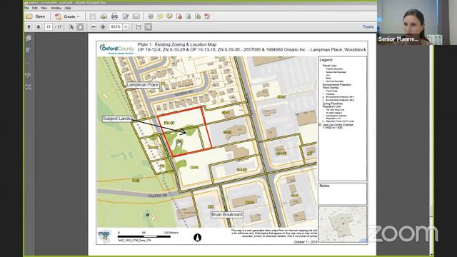This screenshot has height=257, width=457.
Task: Open the Window menu
Action: (56, 8)
